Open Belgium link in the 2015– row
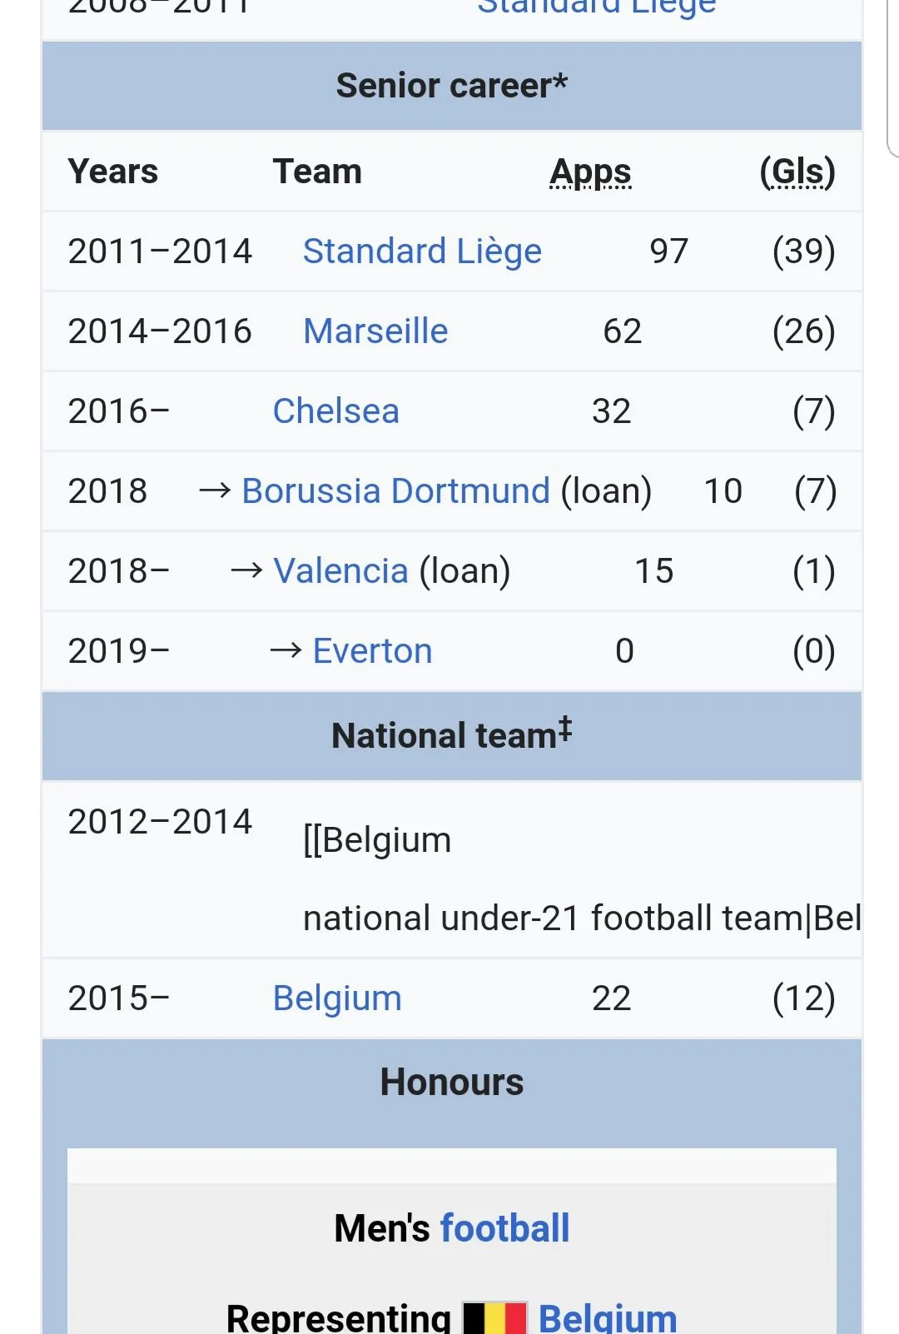The image size is (899, 1334). (337, 998)
